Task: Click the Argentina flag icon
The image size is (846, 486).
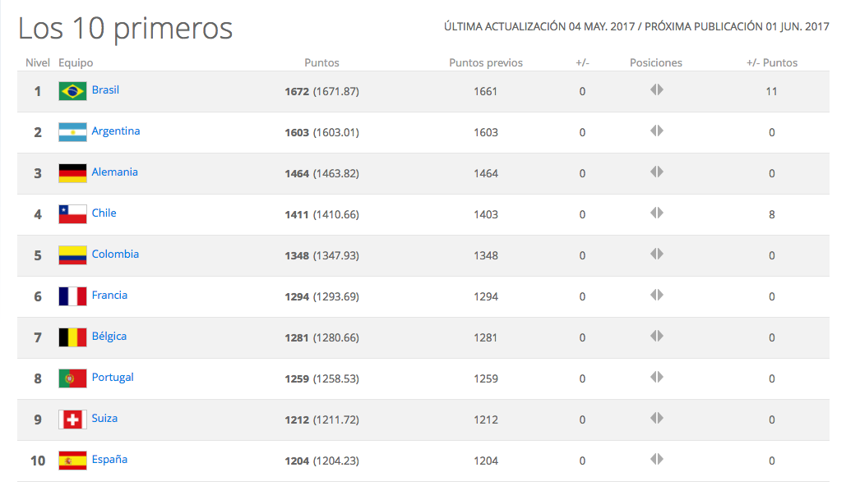Action: pos(71,132)
